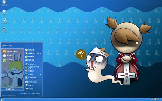
Task: Open 电子邮件 Outlook Express in Start menu
Action: point(9,56)
